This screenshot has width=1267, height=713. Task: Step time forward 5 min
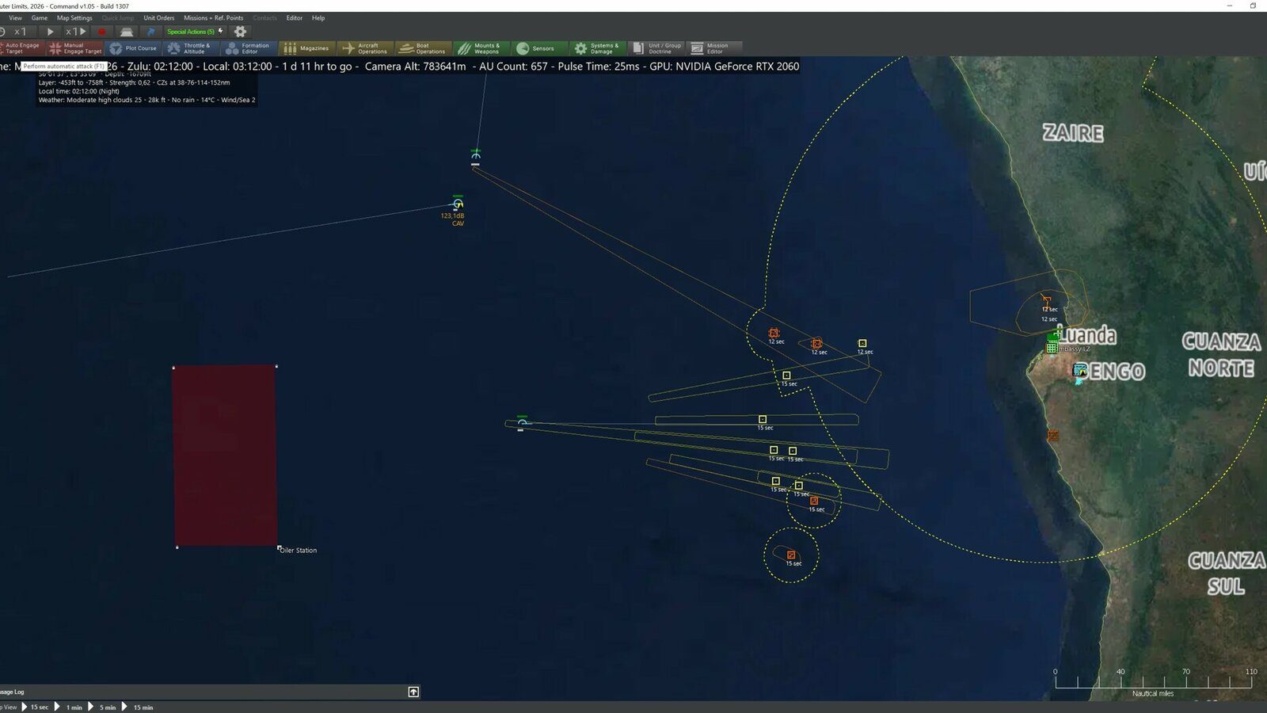point(102,707)
